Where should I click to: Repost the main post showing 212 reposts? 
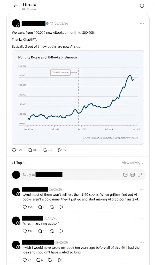click(x=45, y=150)
